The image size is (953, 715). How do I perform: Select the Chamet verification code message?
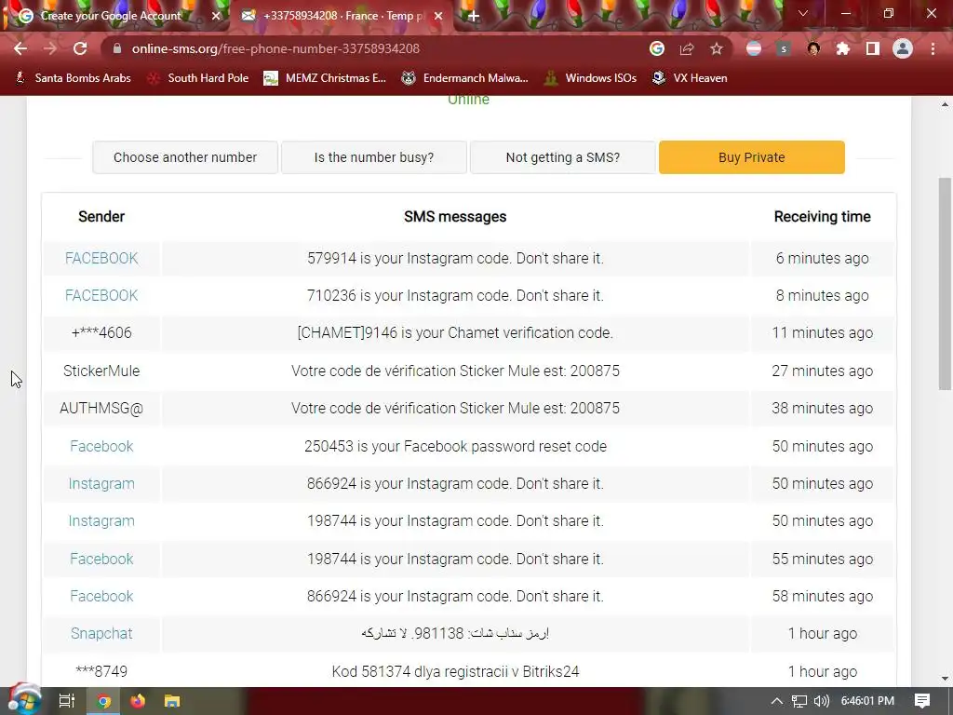click(x=455, y=333)
